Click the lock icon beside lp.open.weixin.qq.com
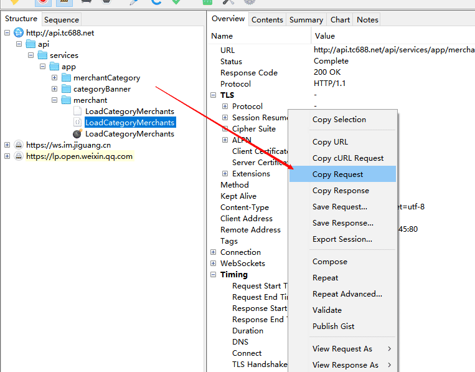Image resolution: width=475 pixels, height=372 pixels. pyautogui.click(x=19, y=156)
